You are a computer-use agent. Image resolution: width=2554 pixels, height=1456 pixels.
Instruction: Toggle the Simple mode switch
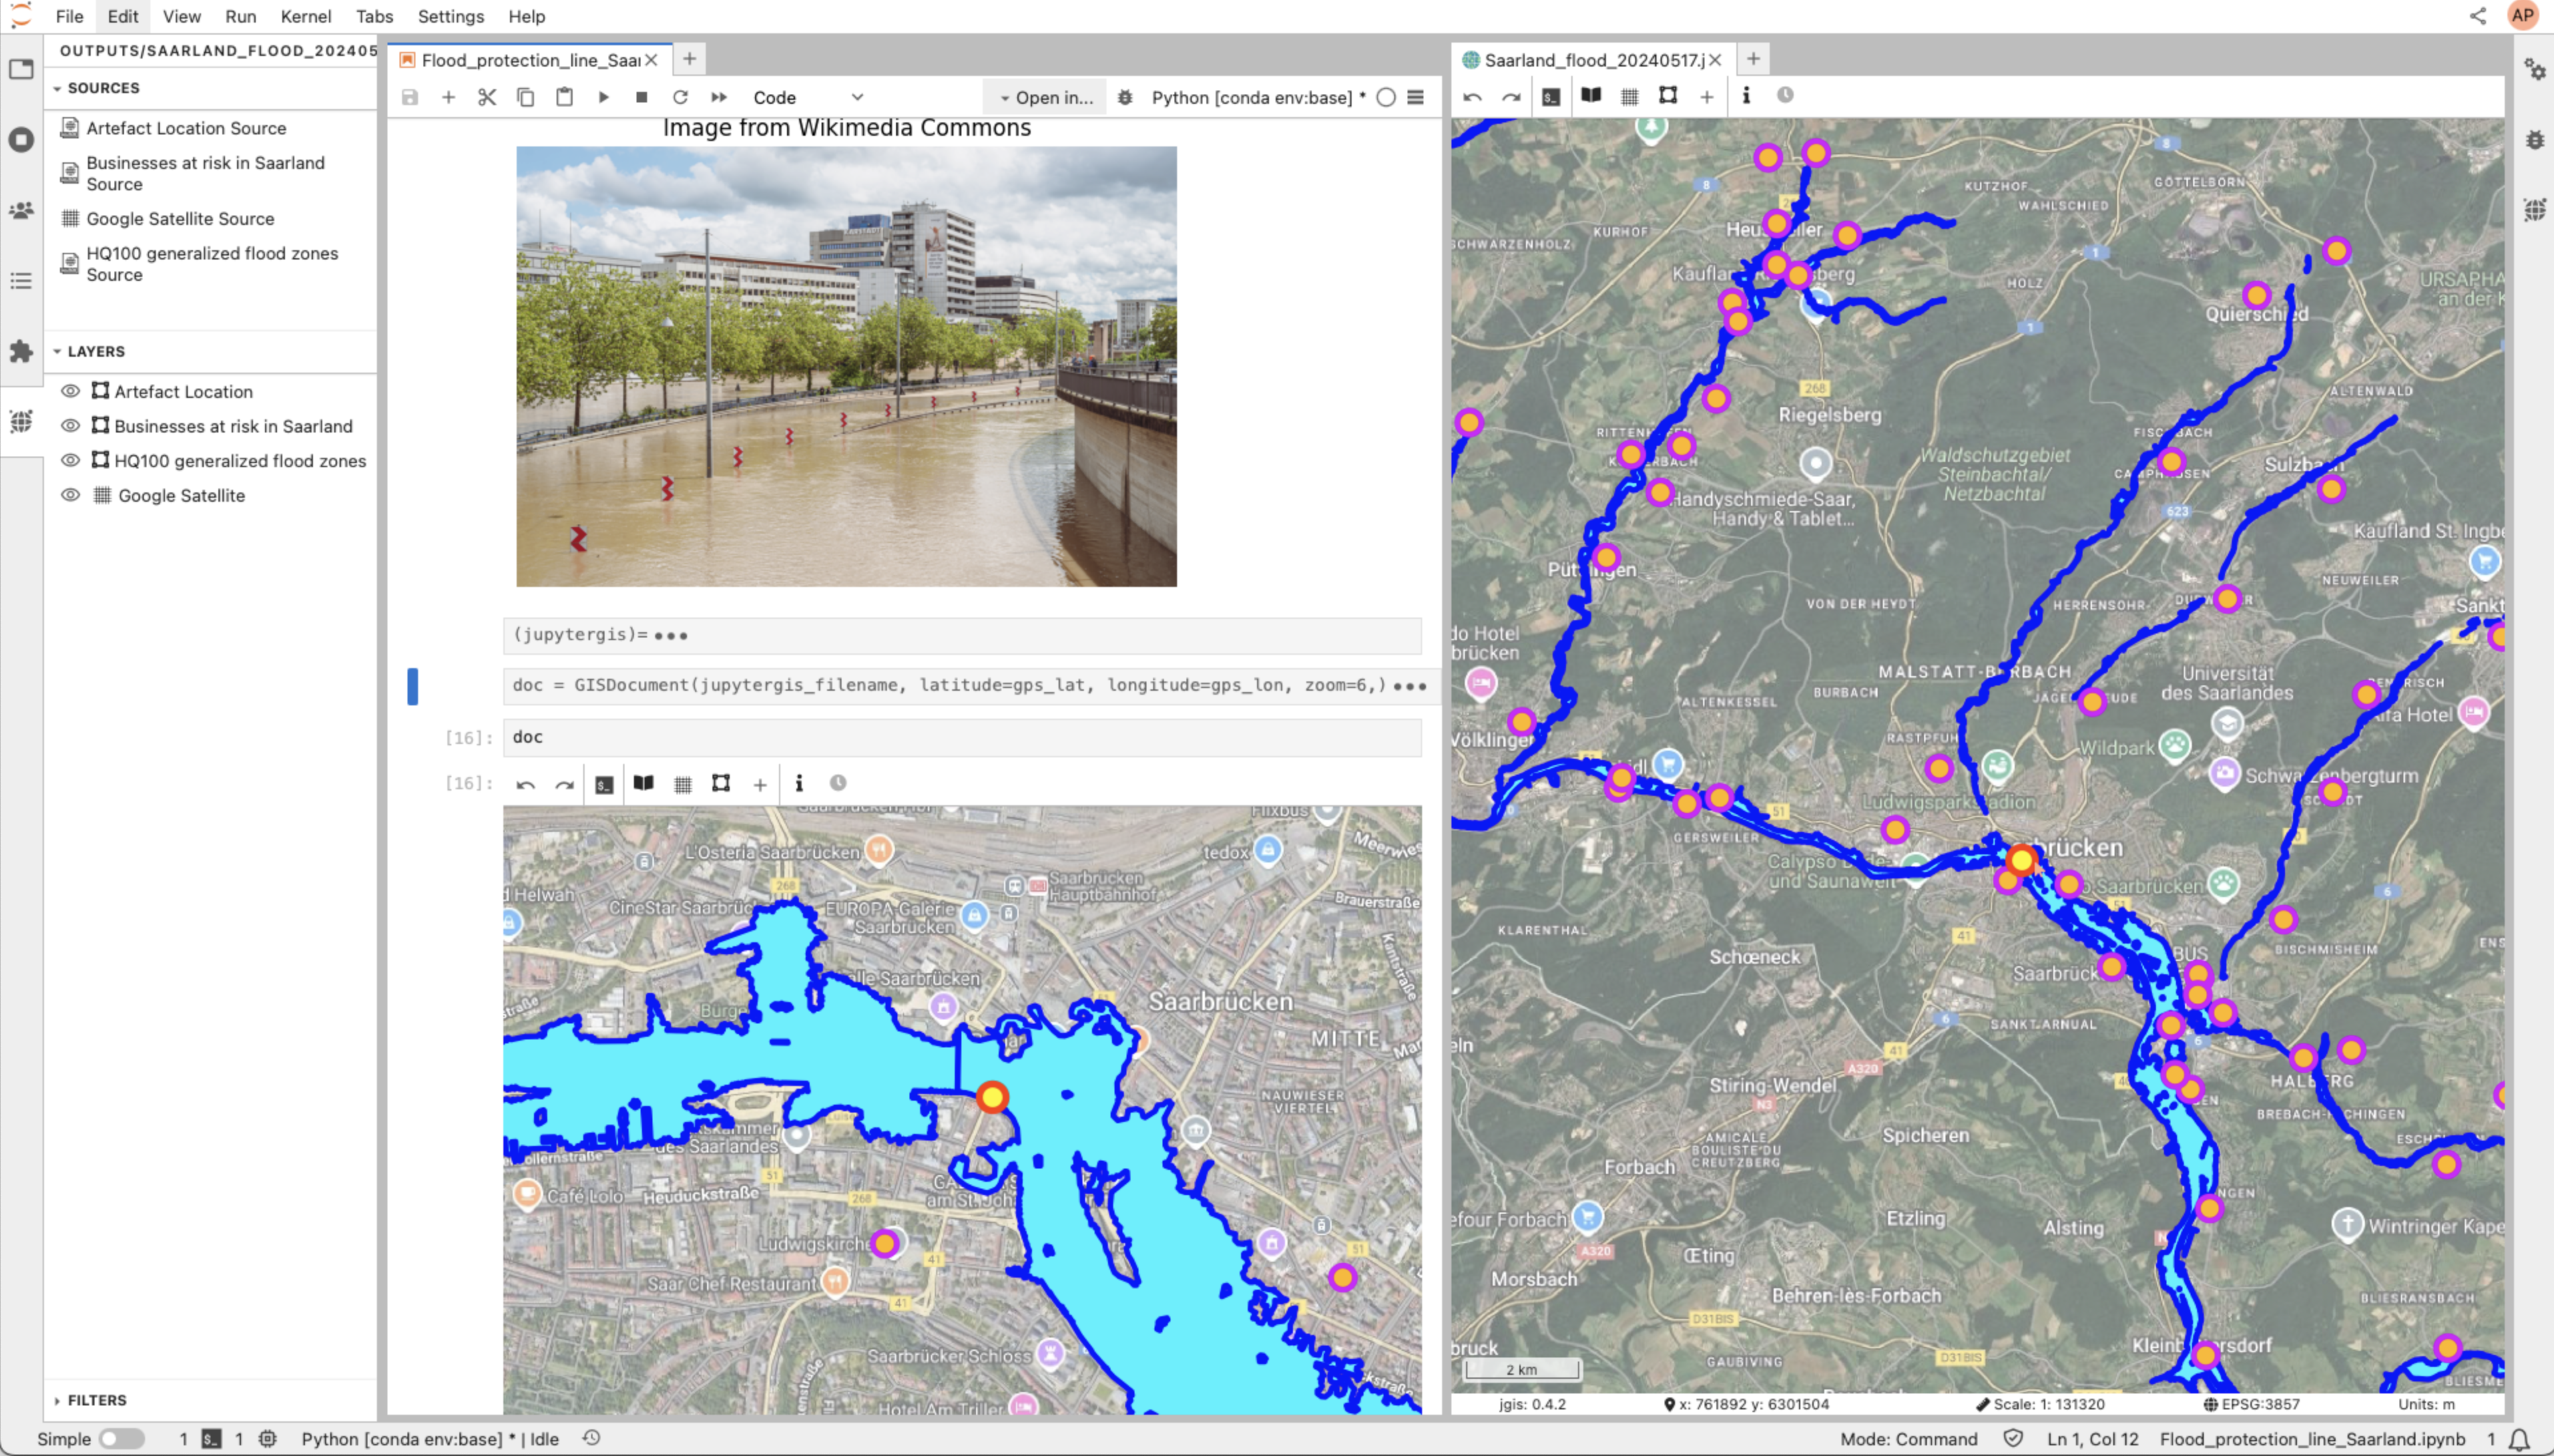click(x=121, y=1438)
